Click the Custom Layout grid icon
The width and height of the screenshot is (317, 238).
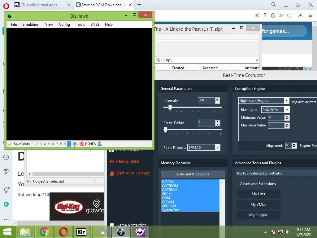pos(112,151)
